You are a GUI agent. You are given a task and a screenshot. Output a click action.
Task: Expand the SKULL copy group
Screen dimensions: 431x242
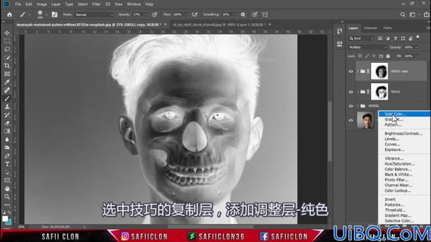358,71
